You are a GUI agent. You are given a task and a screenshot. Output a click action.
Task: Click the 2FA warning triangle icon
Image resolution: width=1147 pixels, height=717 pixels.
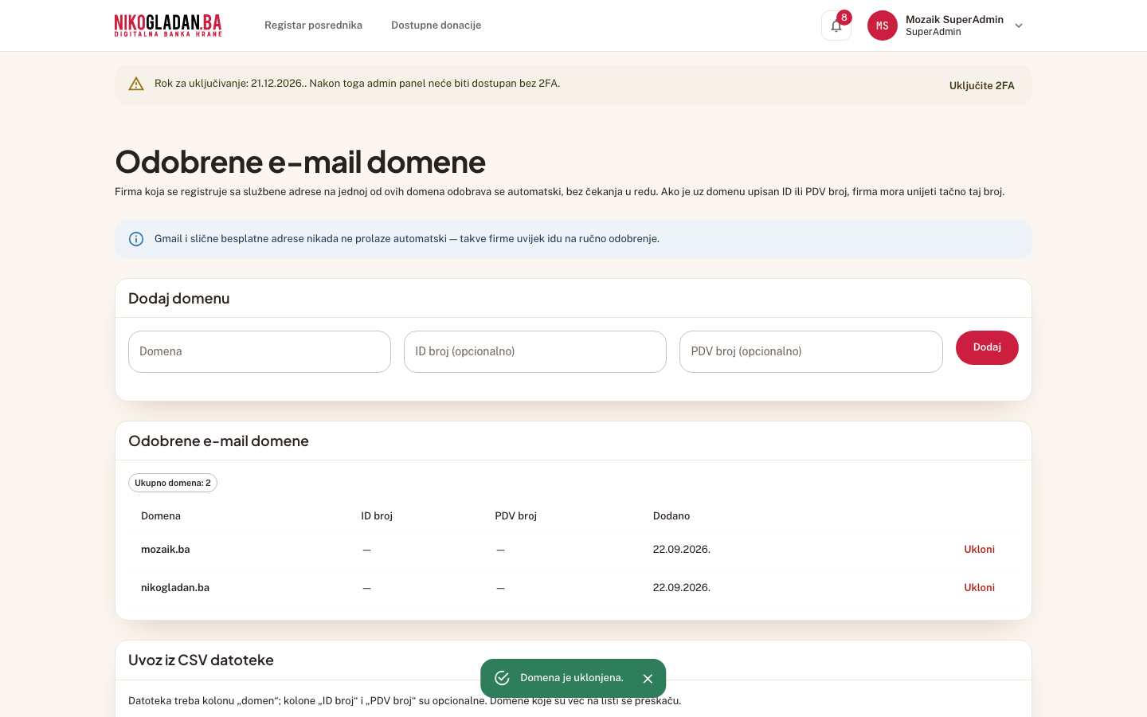pyautogui.click(x=136, y=84)
